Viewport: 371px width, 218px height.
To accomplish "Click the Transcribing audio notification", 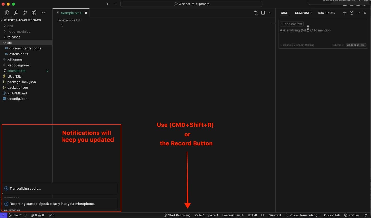I will point(60,188).
